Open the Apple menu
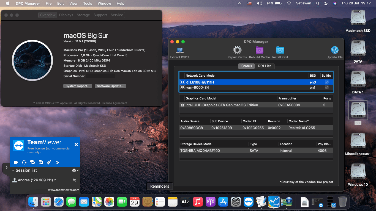Screen dimensions: 376x211 (8, 3)
